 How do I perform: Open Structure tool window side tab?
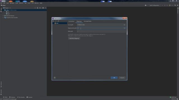pyautogui.click(x=1, y=84)
